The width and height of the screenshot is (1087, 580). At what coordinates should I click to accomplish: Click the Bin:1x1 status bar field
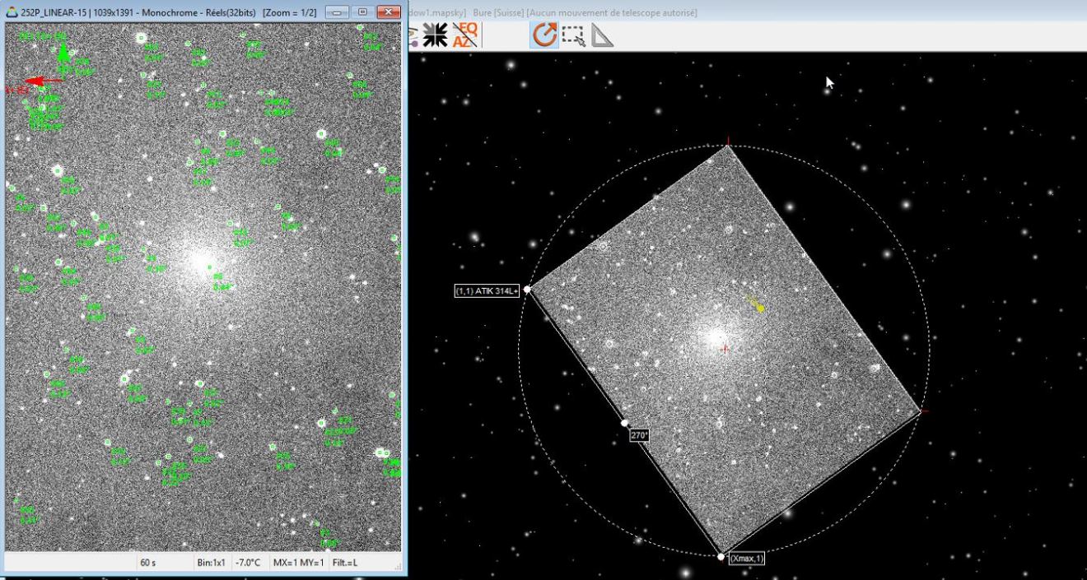[212, 563]
